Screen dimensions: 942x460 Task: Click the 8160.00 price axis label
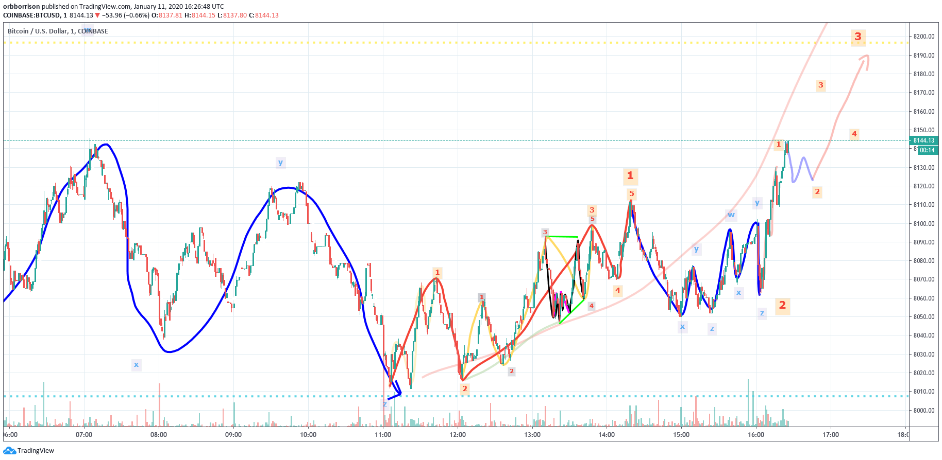pos(924,112)
